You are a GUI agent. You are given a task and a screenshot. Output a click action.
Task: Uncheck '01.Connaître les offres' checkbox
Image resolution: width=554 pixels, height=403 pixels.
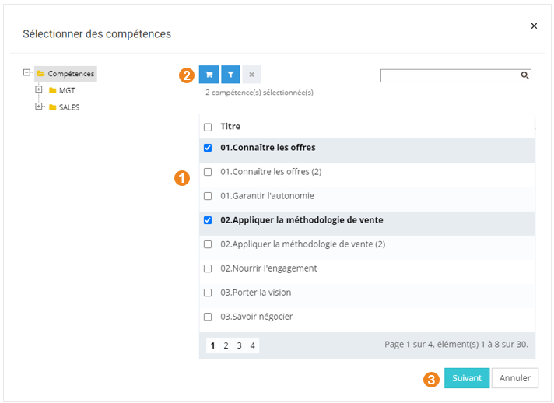click(x=208, y=148)
